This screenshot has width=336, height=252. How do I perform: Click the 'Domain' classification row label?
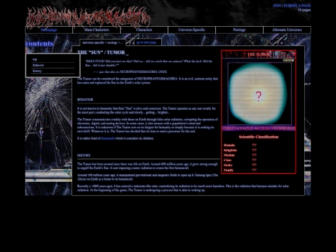click(x=229, y=145)
